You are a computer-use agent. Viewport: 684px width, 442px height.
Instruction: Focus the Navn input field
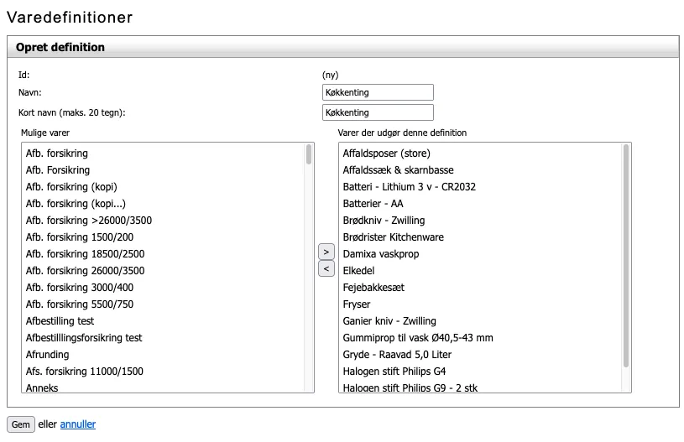(x=378, y=92)
